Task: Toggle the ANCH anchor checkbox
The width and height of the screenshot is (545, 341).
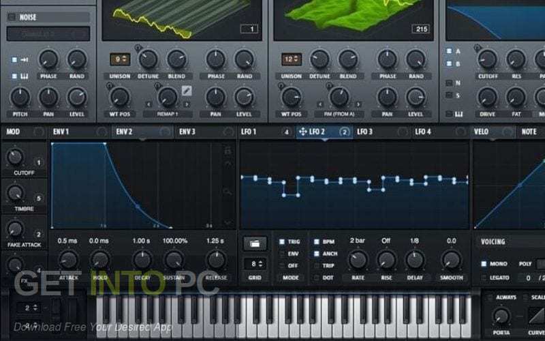Action: (317, 254)
